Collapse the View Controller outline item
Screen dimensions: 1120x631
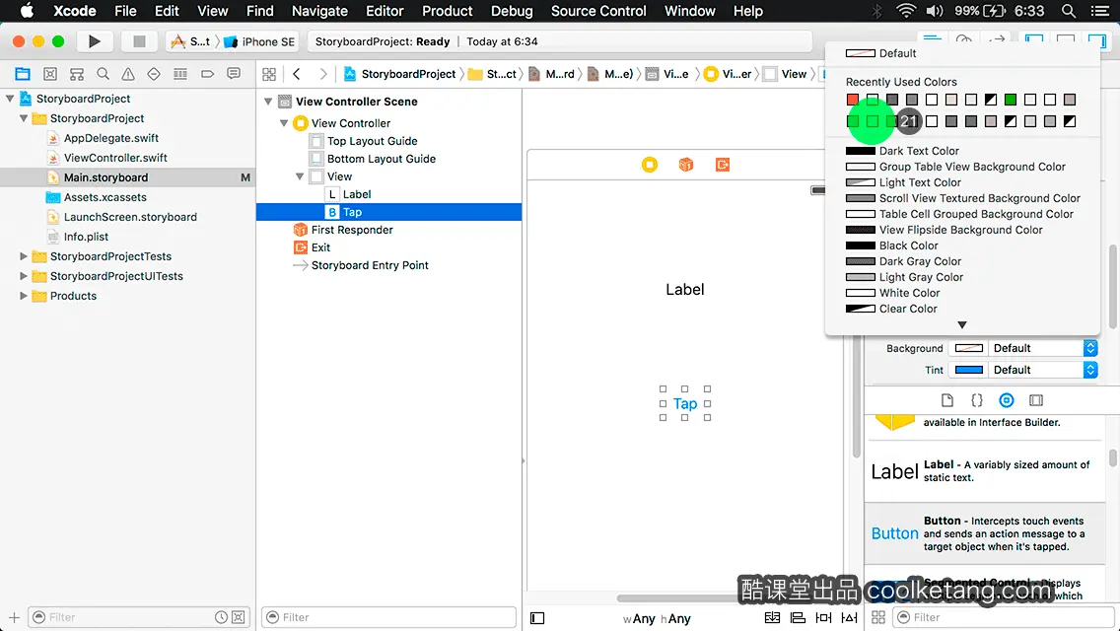coord(284,123)
